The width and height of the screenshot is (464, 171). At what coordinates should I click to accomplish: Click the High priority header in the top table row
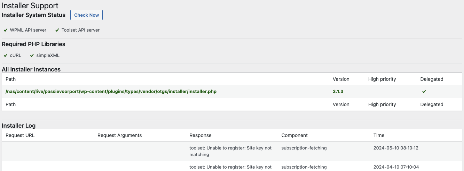click(x=382, y=79)
